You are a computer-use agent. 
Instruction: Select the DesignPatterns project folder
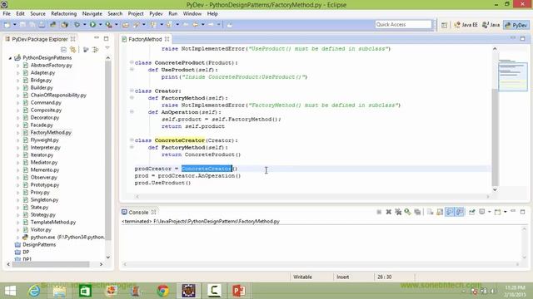pyautogui.click(x=39, y=244)
